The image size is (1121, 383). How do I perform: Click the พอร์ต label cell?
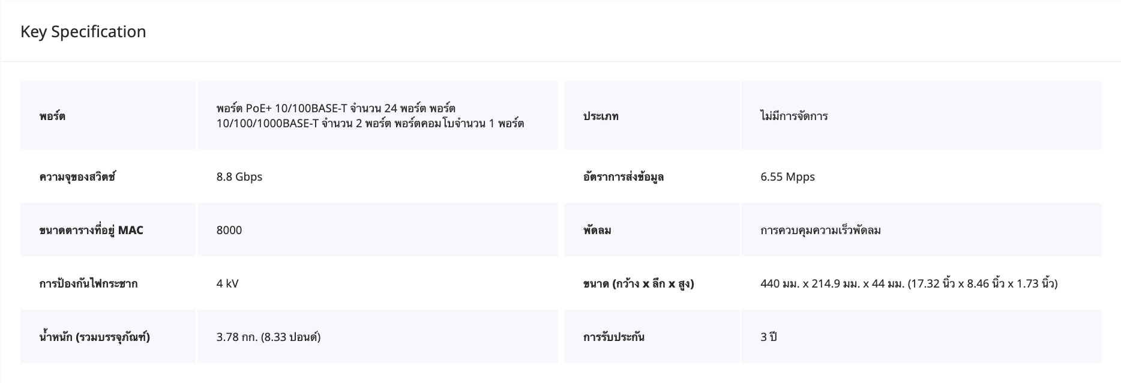pos(52,116)
